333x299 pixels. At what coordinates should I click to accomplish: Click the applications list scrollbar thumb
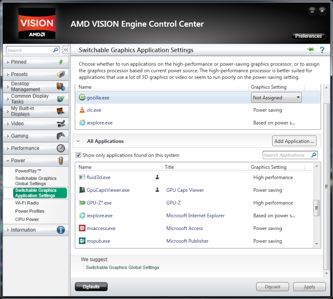(317, 208)
